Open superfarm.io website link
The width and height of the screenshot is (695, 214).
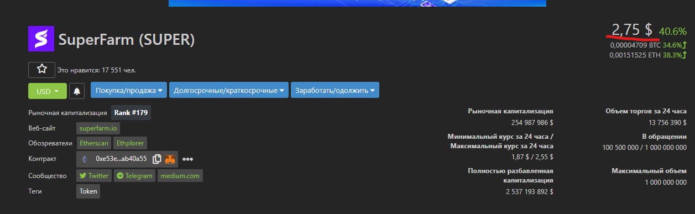98,128
